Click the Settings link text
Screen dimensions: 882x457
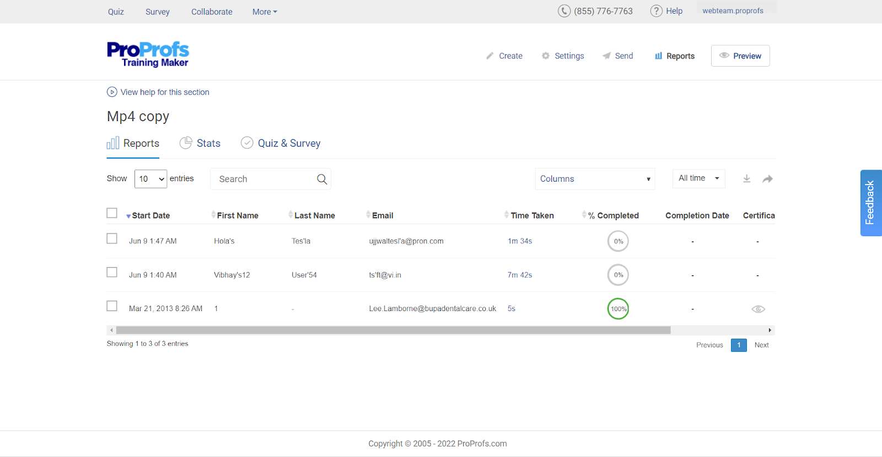pos(569,56)
